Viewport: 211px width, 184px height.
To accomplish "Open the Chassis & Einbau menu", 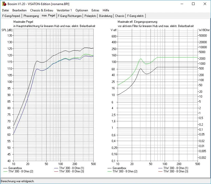I will click(x=41, y=10).
